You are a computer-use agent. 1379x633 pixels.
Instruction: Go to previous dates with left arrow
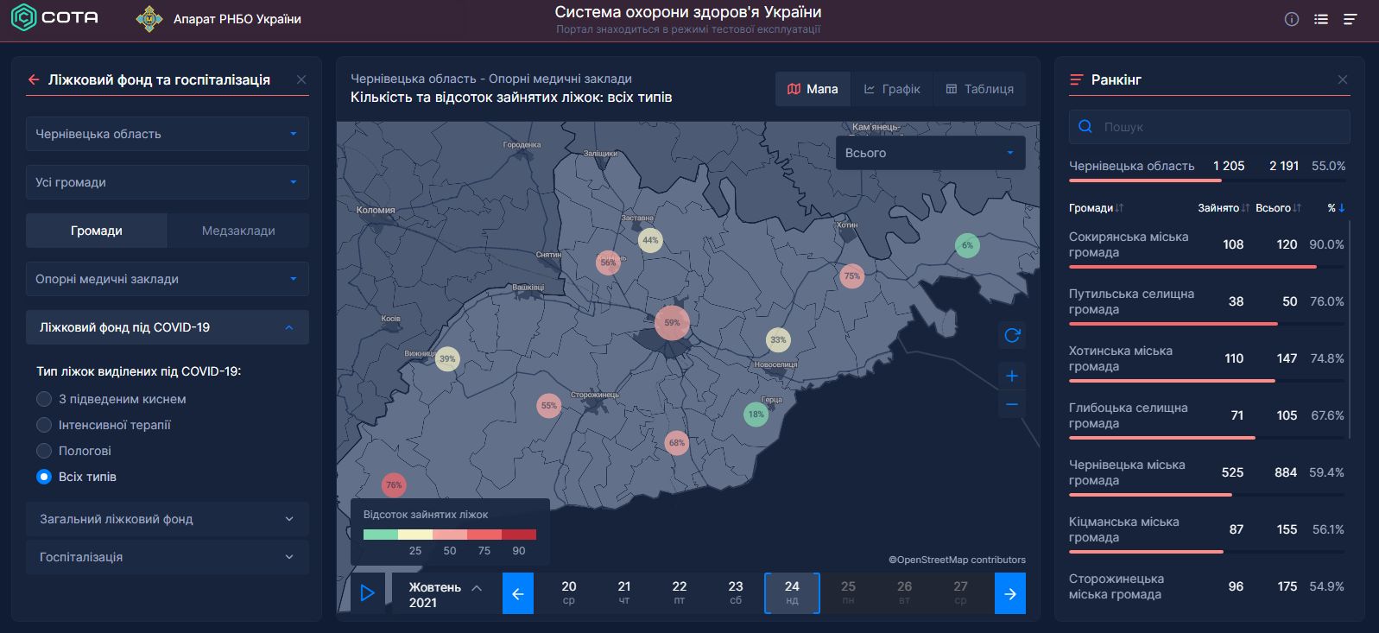pos(518,593)
